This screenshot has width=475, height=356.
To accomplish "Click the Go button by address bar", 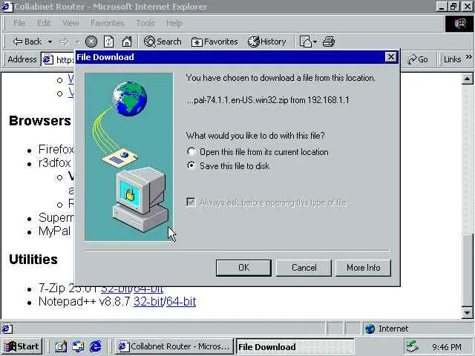I will pos(418,59).
